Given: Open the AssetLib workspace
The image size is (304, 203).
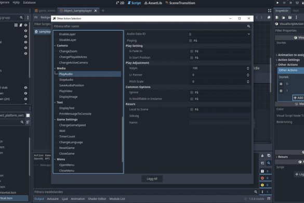Looking at the screenshot, I should 153,3.
